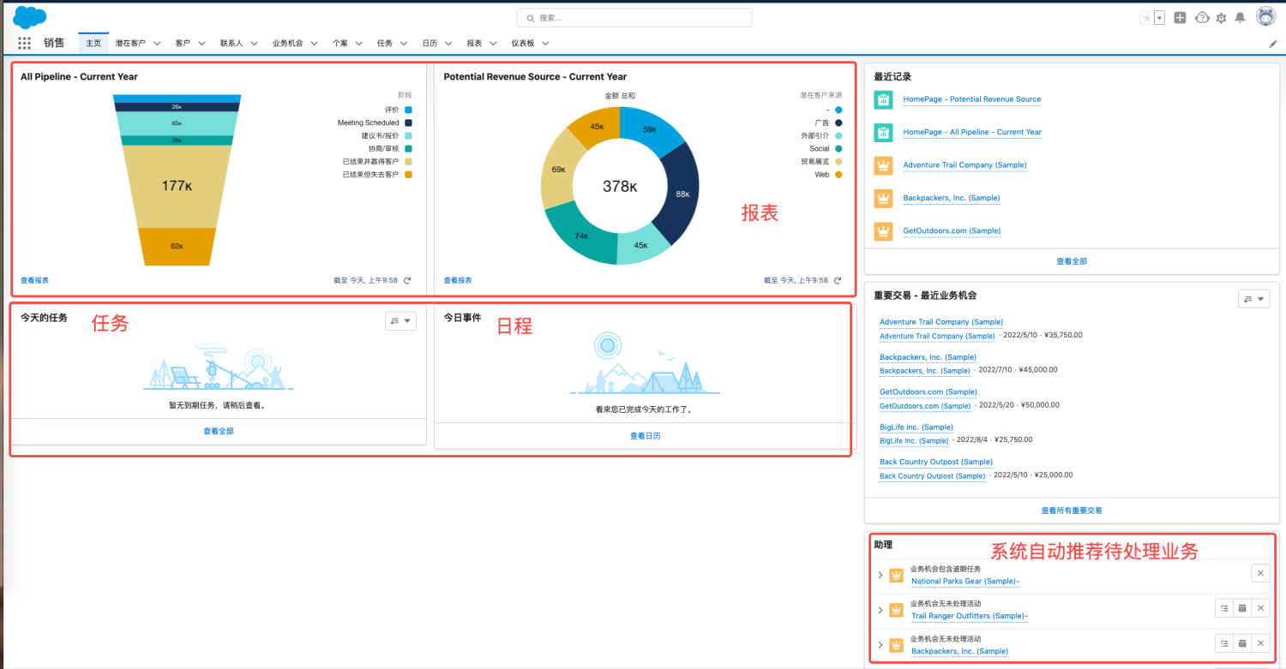
Task: Open today's tasks filter dropdown
Action: pos(401,321)
